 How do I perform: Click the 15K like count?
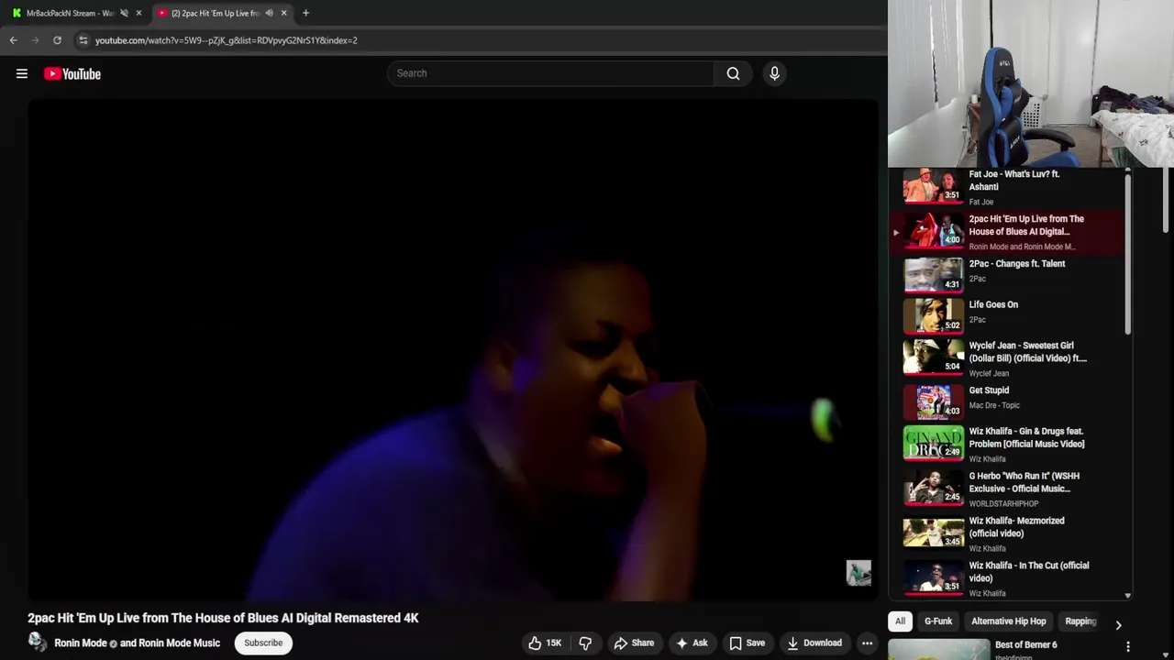click(554, 643)
